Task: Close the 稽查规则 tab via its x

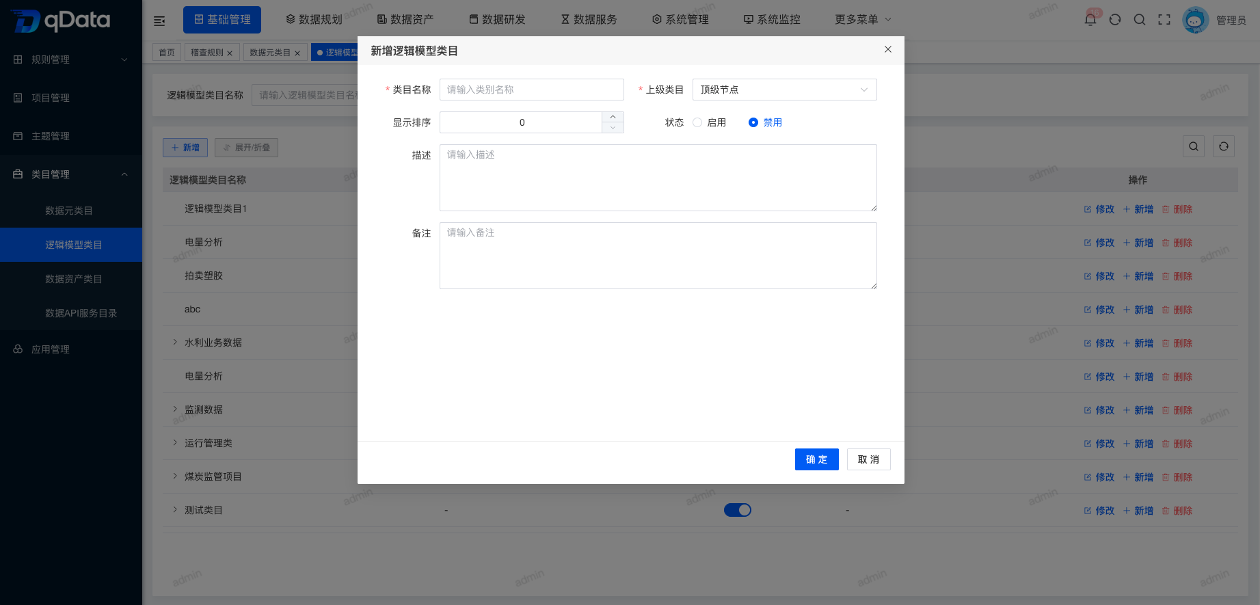Action: [x=230, y=53]
